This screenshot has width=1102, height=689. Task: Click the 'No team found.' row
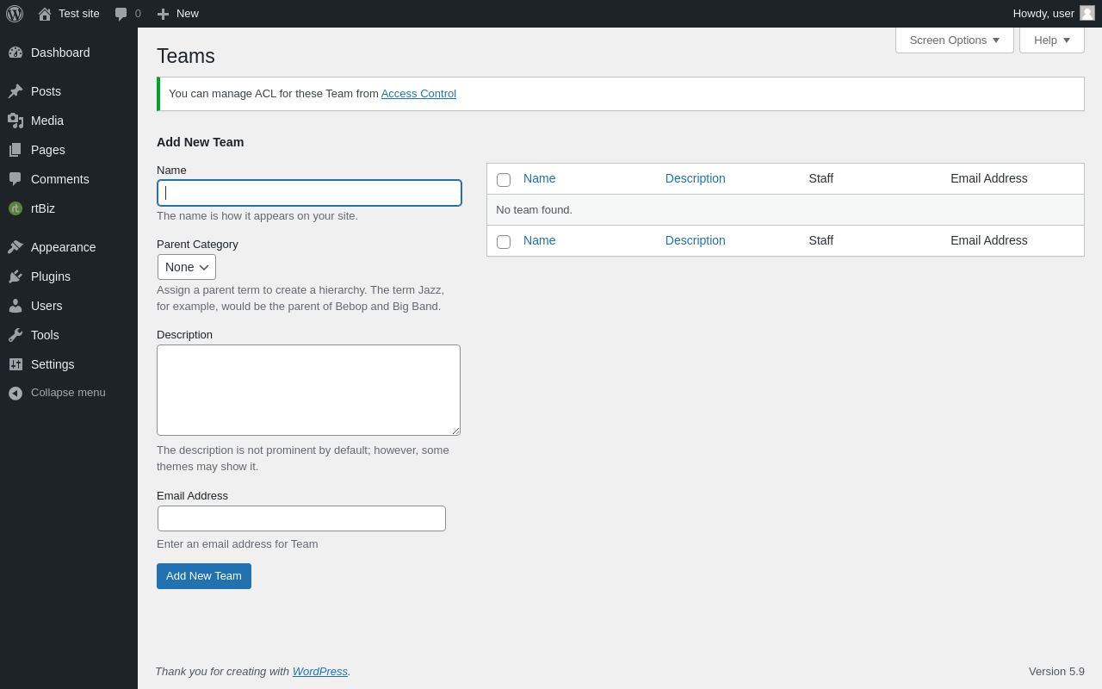pyautogui.click(x=785, y=210)
